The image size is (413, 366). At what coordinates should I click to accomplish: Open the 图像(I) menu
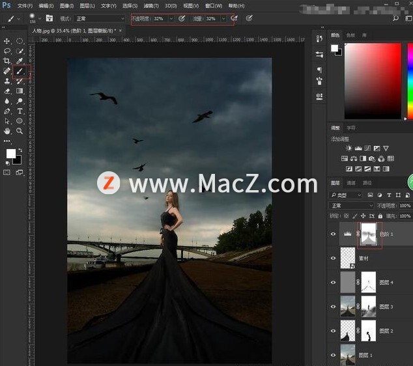(x=66, y=5)
